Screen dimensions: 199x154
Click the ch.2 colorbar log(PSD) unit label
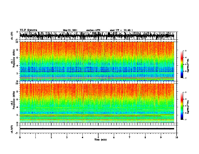point(188,107)
